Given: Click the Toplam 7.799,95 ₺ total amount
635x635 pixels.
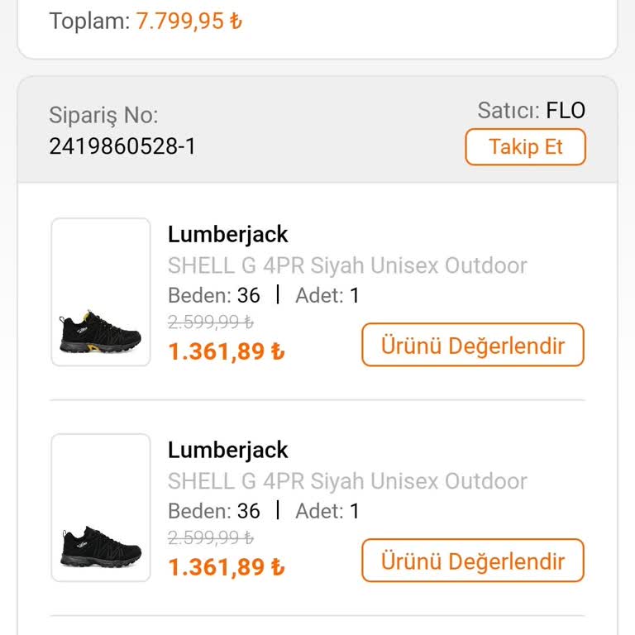Looking at the screenshot, I should [x=189, y=21].
